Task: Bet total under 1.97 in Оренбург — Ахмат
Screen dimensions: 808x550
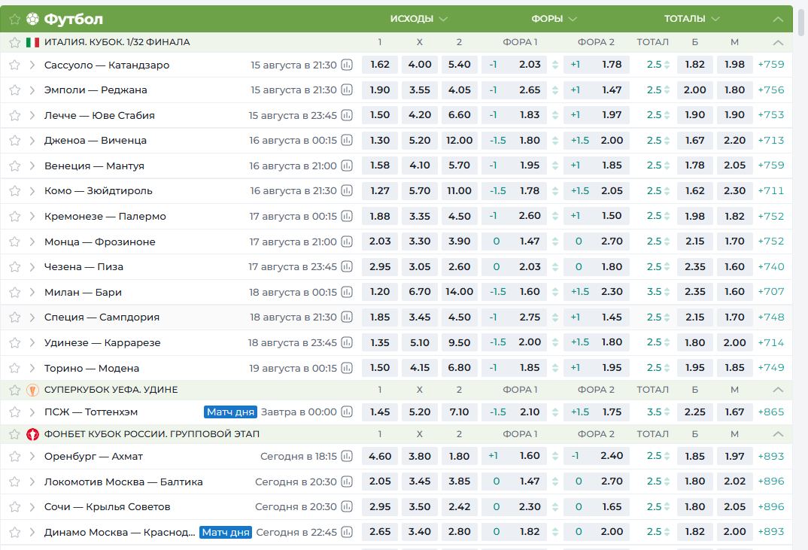Action: tap(734, 456)
